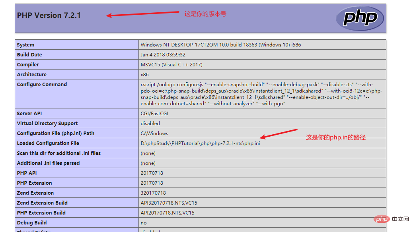The image size is (413, 232).
Task: Click the PHP logo in header
Action: 360,18
